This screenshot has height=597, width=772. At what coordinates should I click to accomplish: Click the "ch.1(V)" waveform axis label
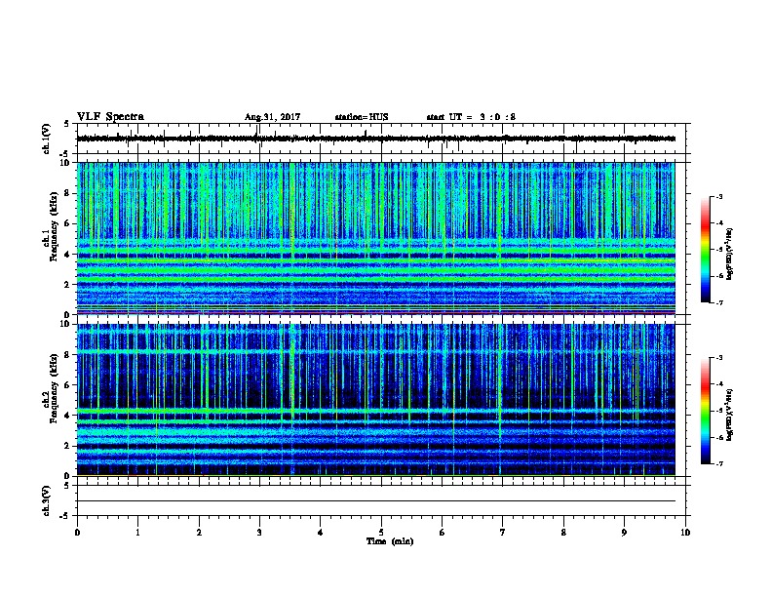pos(46,139)
